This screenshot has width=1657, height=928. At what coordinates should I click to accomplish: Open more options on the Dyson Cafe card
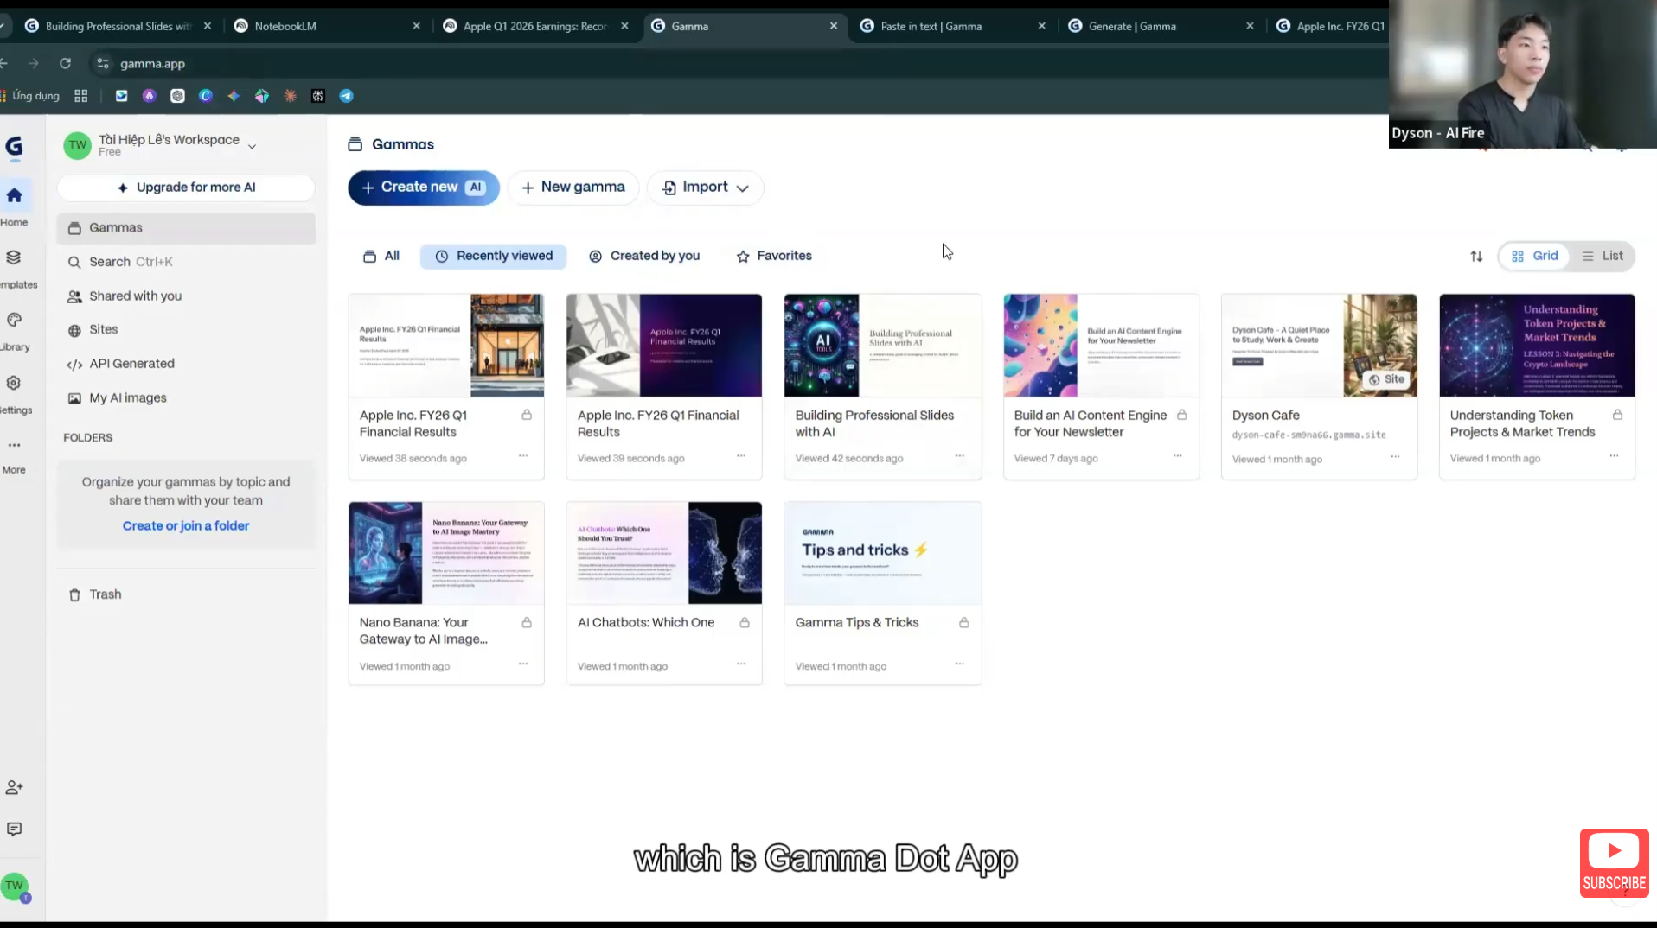[1395, 457]
